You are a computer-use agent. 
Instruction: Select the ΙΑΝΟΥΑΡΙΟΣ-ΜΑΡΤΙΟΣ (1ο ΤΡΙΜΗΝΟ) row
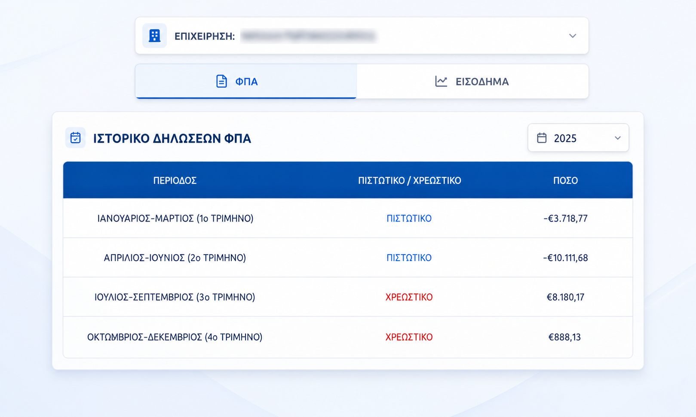point(348,218)
